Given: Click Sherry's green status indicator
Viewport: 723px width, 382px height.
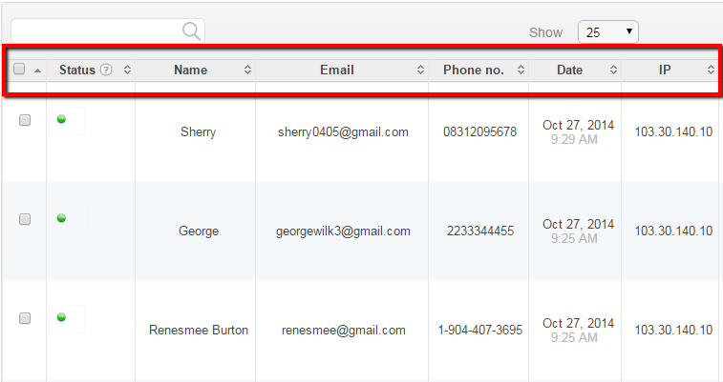Looking at the screenshot, I should pyautogui.click(x=61, y=119).
